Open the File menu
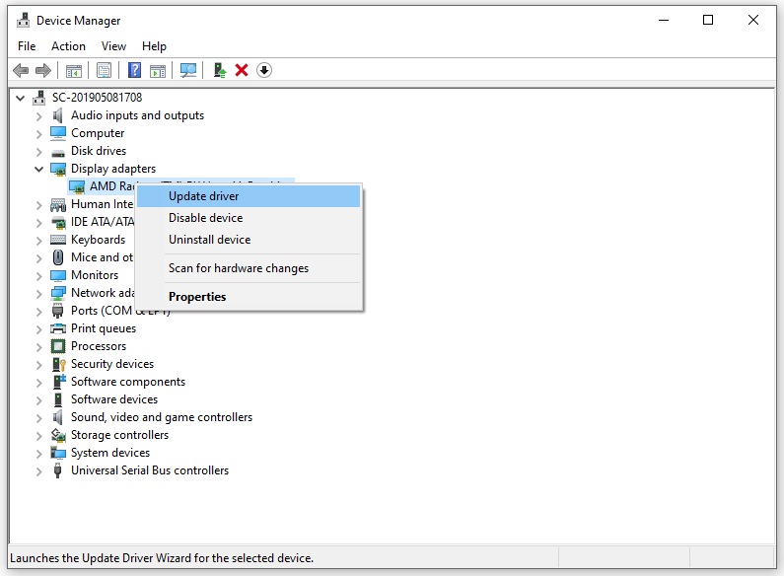 click(x=27, y=46)
